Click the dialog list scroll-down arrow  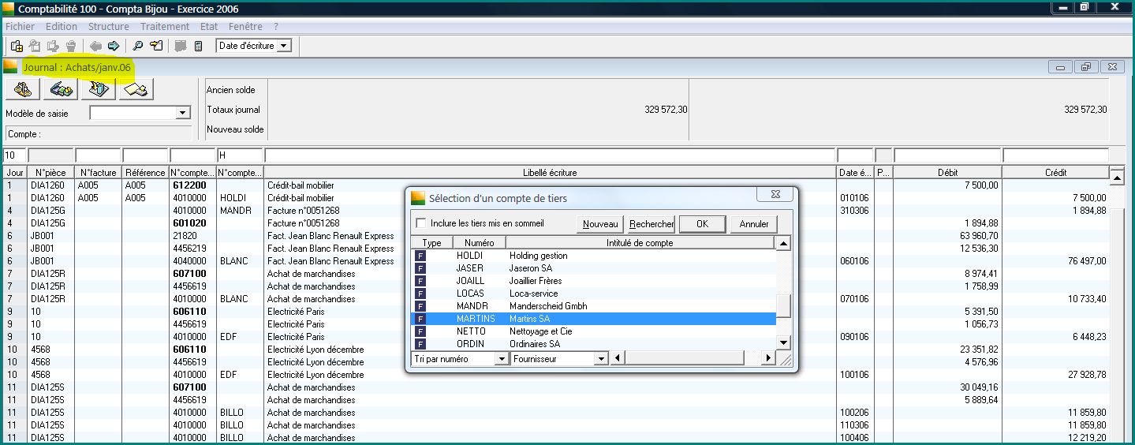pyautogui.click(x=783, y=343)
